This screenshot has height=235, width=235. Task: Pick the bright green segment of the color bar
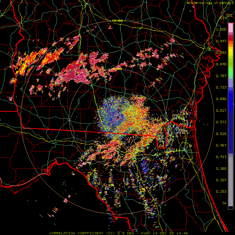[x=231, y=71]
